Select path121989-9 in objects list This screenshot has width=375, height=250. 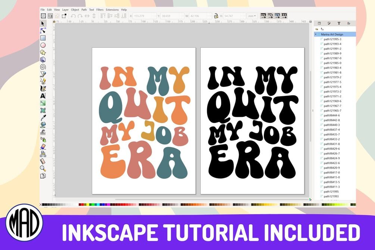pyautogui.click(x=332, y=53)
